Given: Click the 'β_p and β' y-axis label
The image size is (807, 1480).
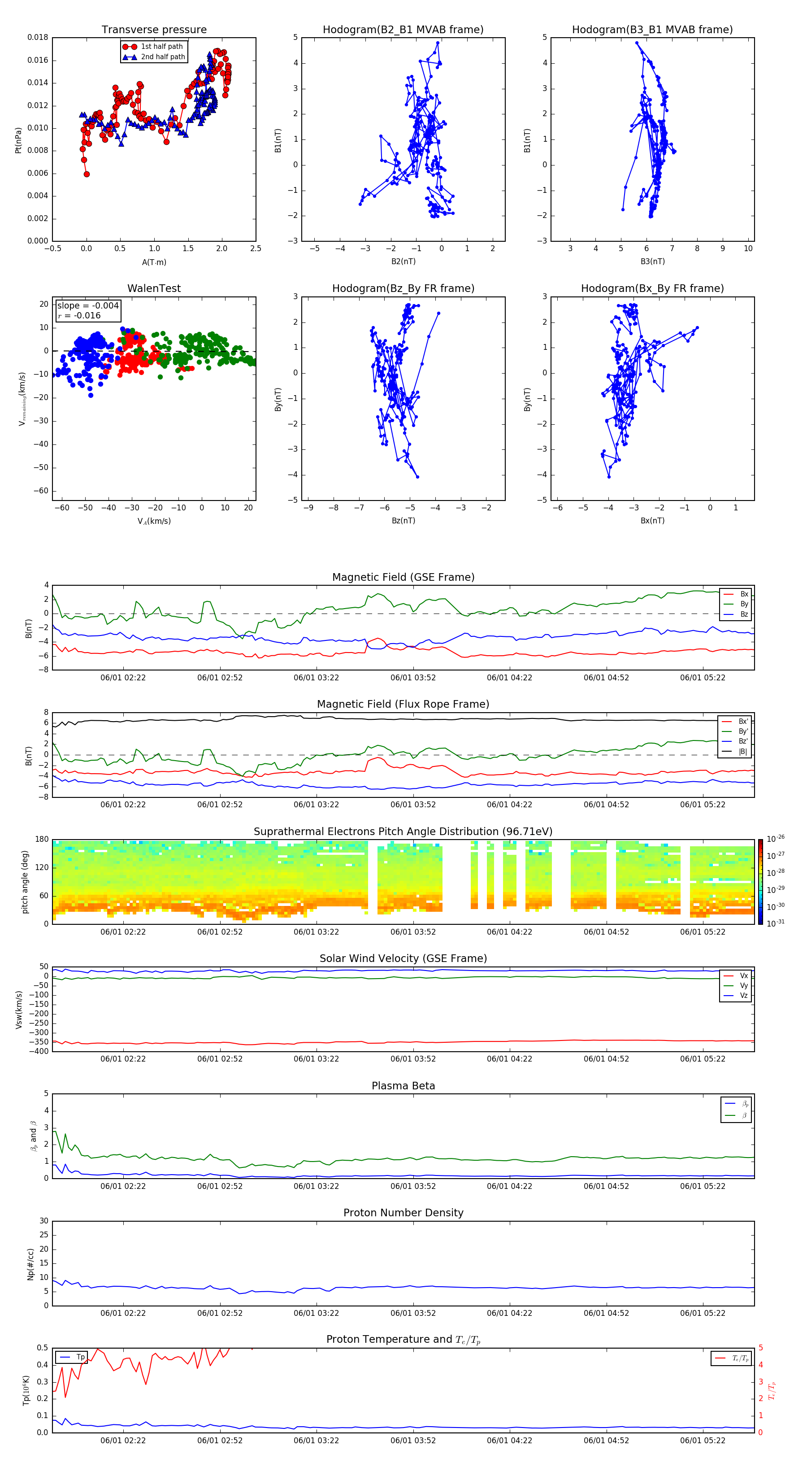Looking at the screenshot, I should 33,1136.
